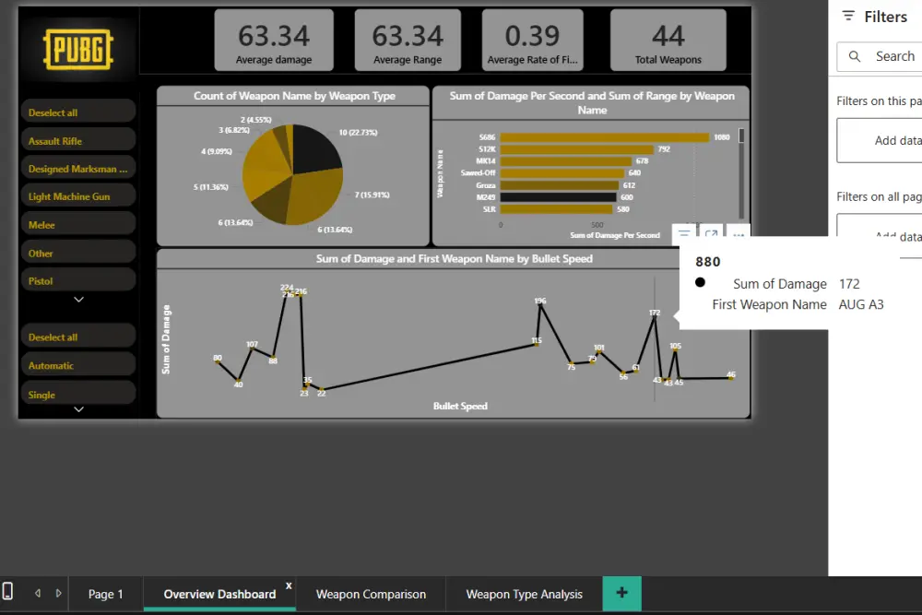
Task: Click the green plus to add new page
Action: (621, 593)
